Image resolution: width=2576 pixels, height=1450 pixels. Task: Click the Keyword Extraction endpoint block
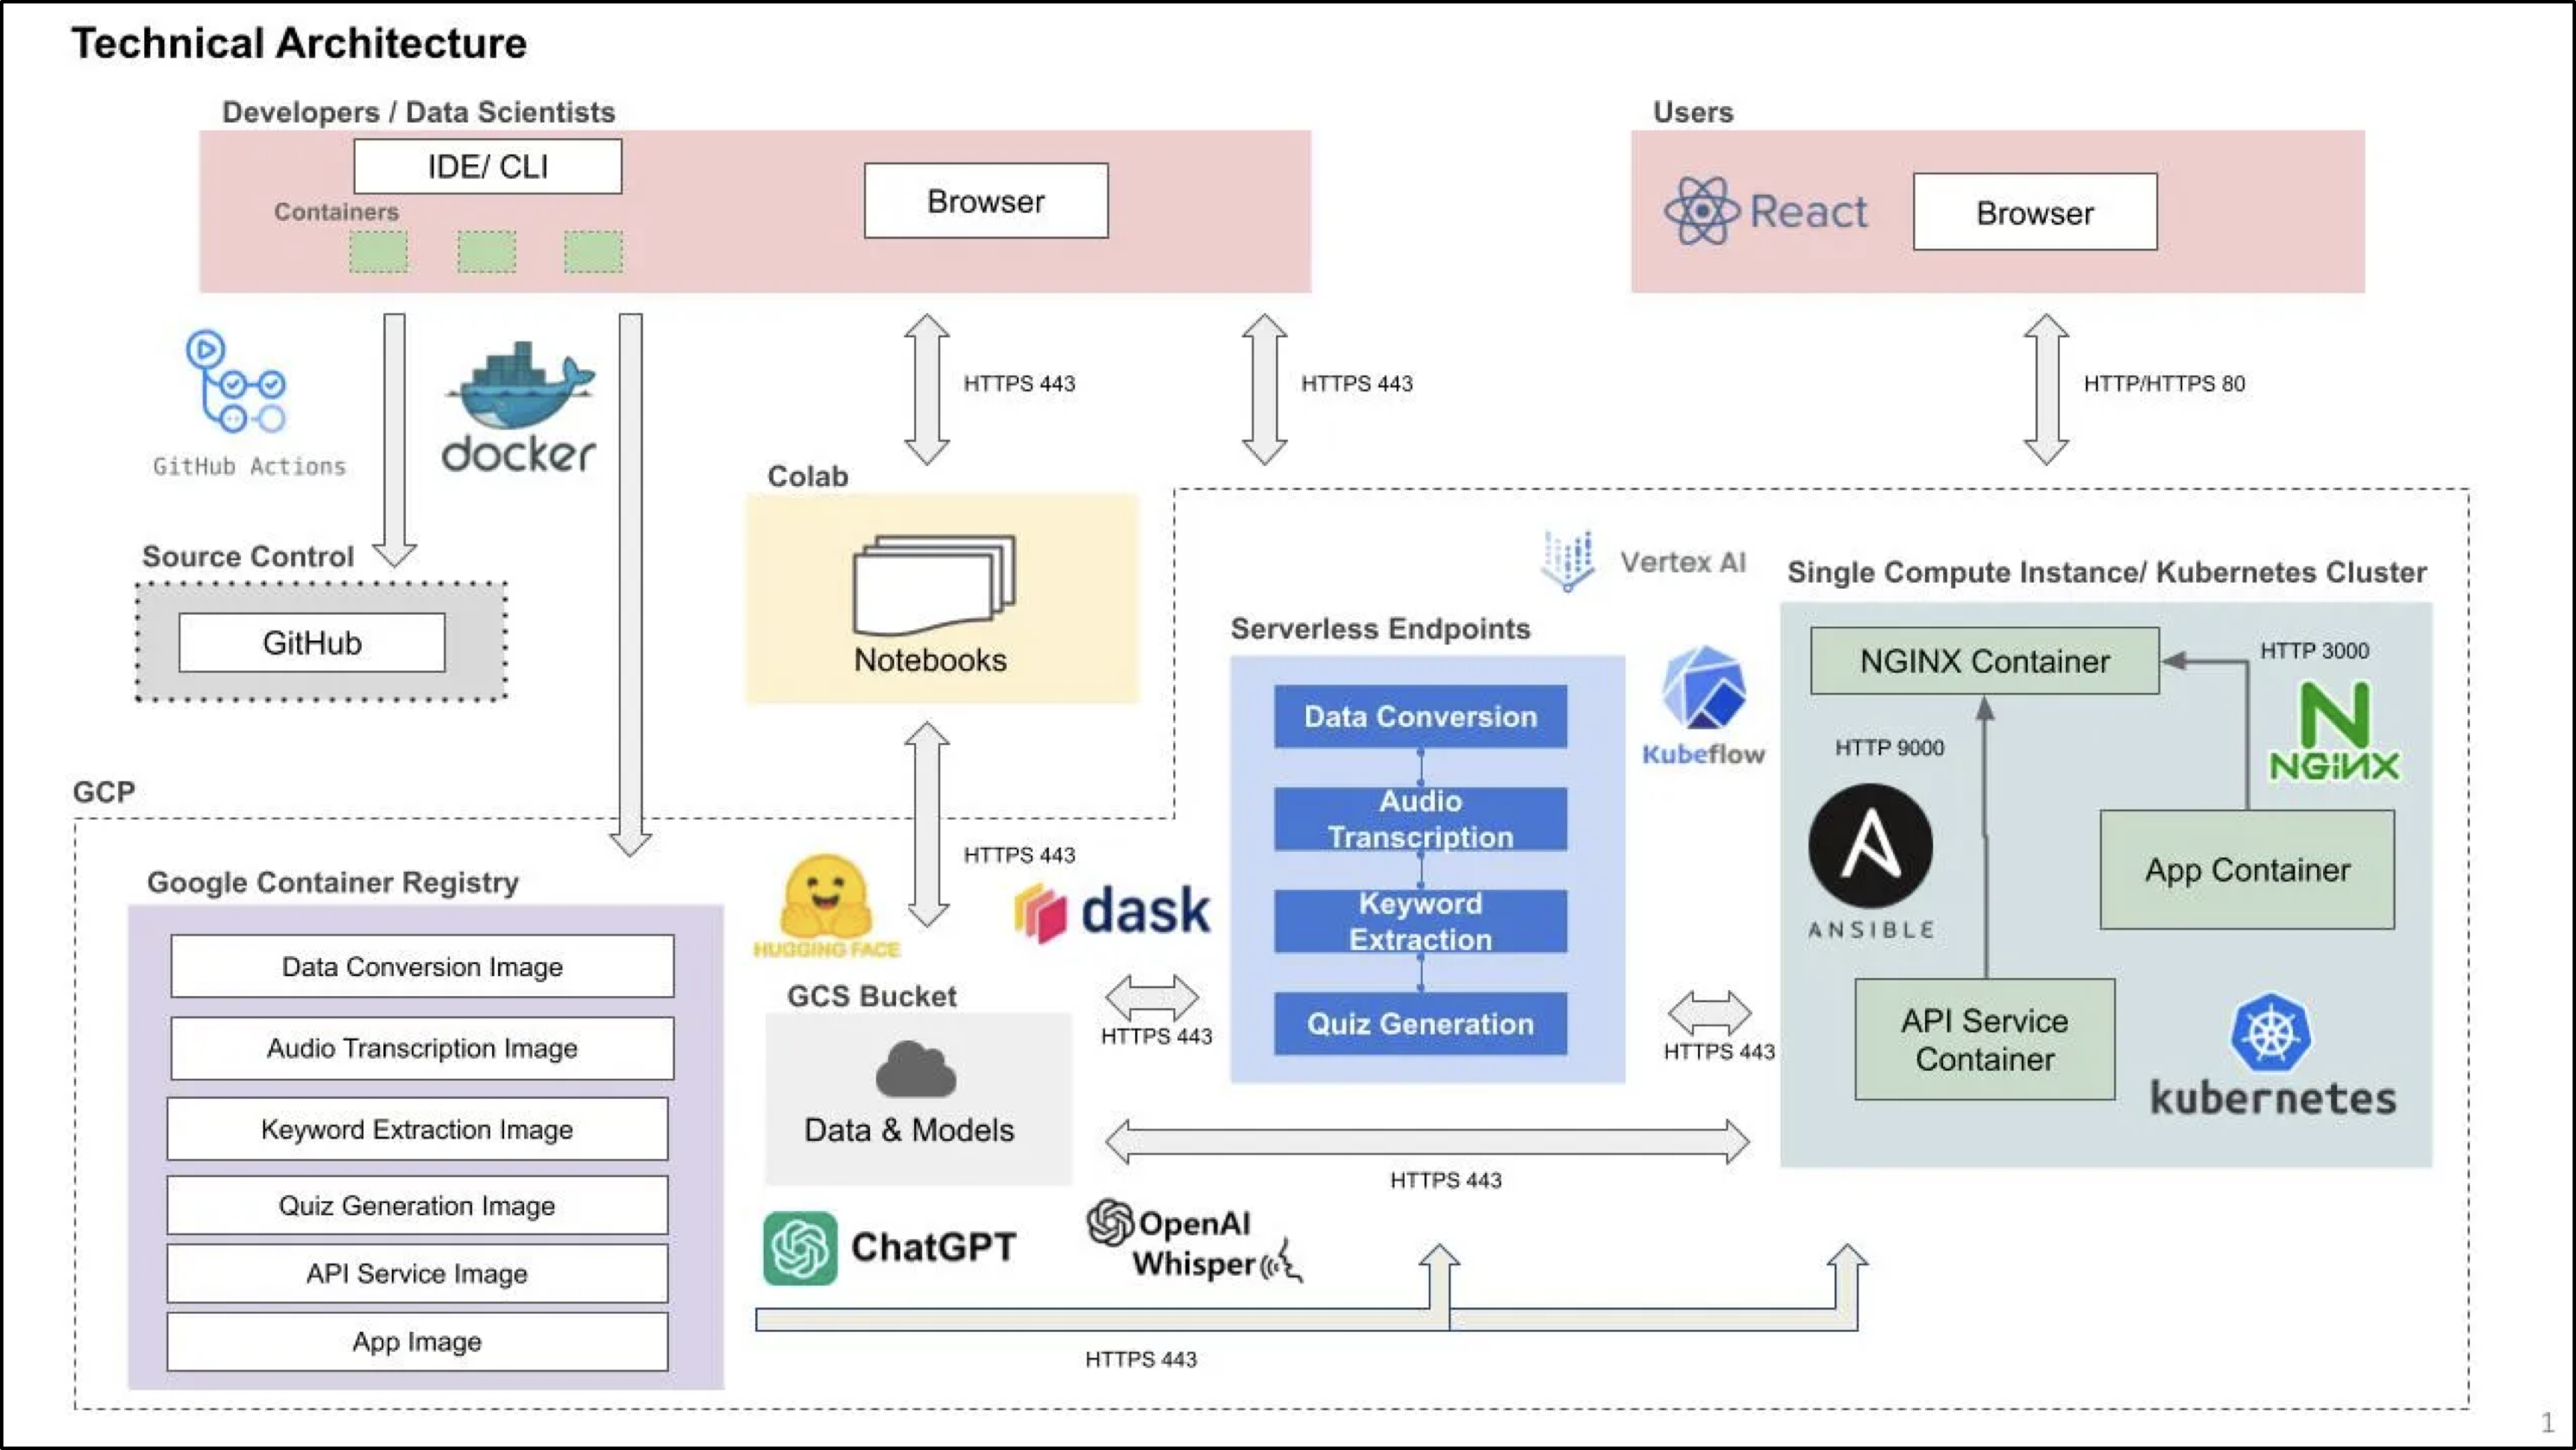(1420, 921)
